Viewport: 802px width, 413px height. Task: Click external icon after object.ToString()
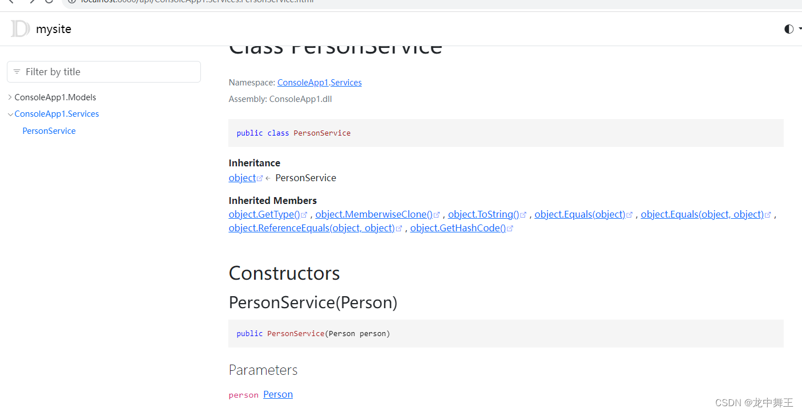coord(523,215)
